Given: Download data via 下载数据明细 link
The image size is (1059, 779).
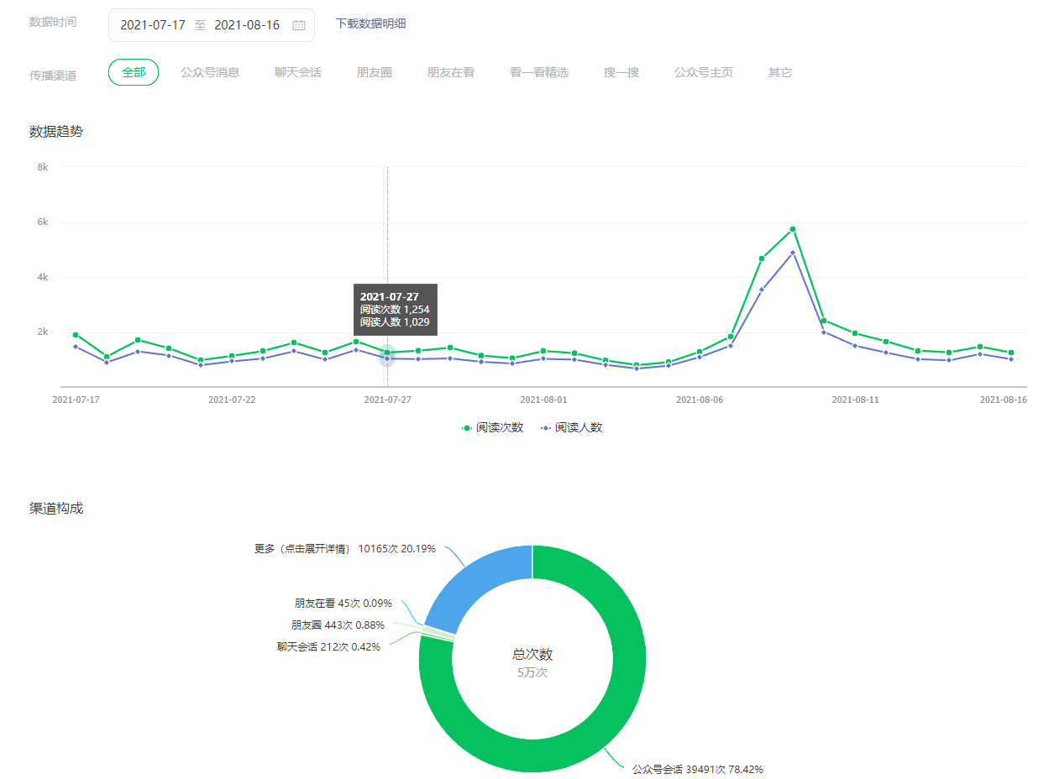Looking at the screenshot, I should 371,24.
